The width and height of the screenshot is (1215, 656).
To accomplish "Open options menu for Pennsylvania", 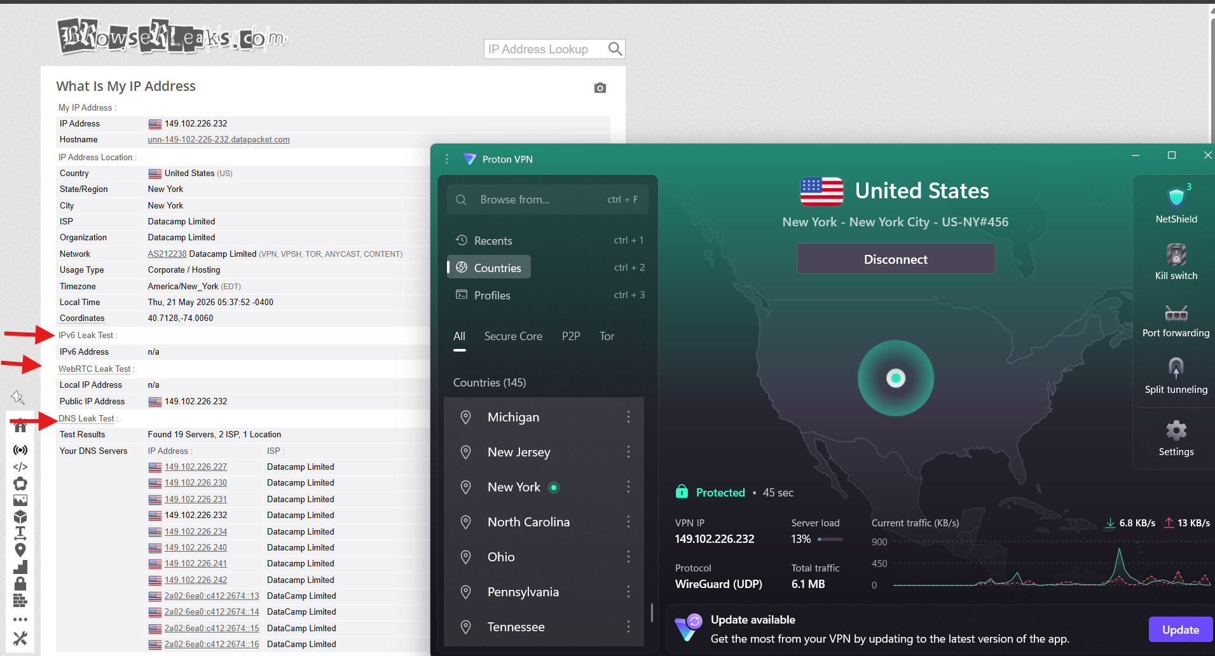I will point(628,592).
